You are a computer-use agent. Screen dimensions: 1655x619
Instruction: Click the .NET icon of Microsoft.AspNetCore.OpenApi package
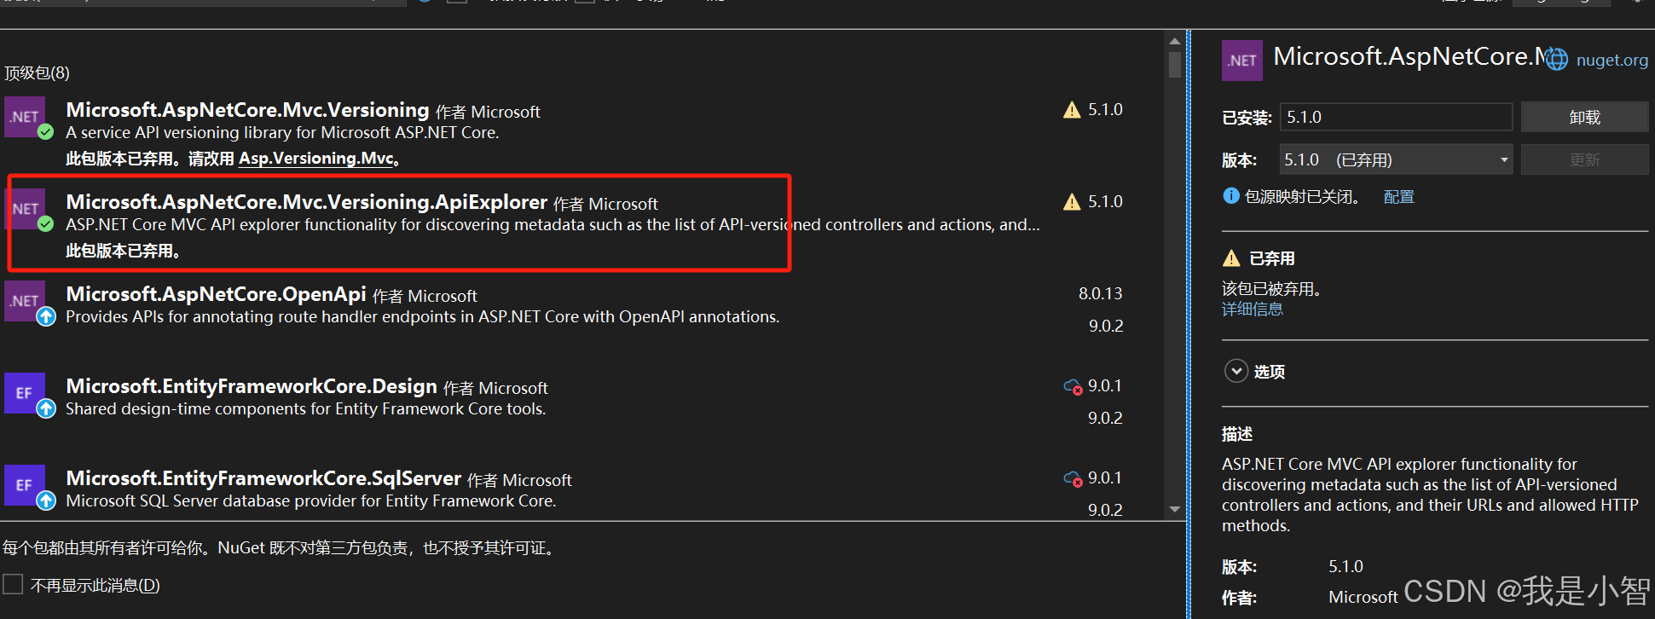pos(25,301)
